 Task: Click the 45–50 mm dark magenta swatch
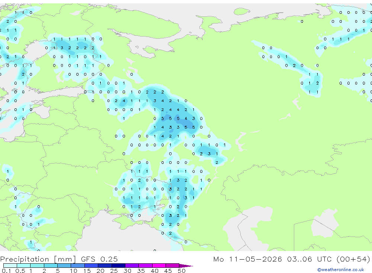coord(173,266)
